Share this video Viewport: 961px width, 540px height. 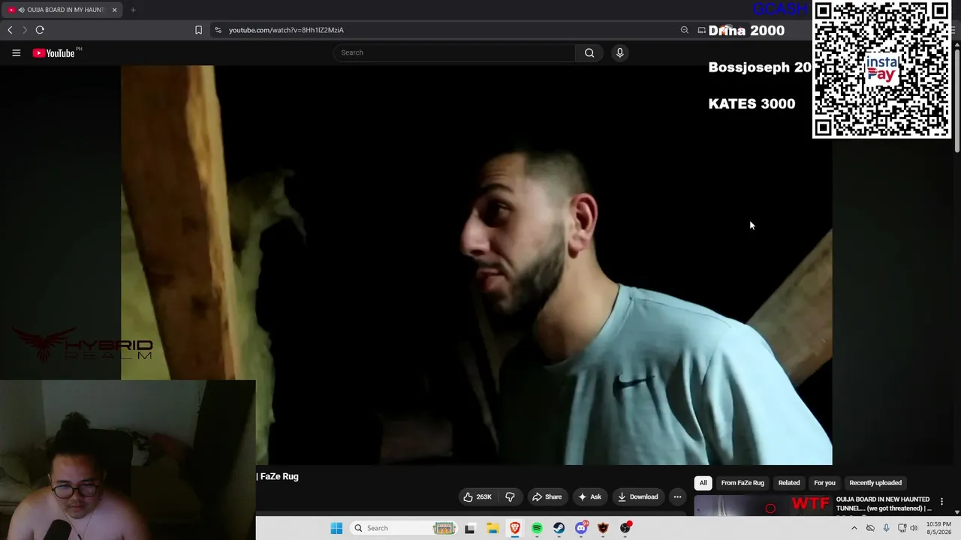[547, 496]
